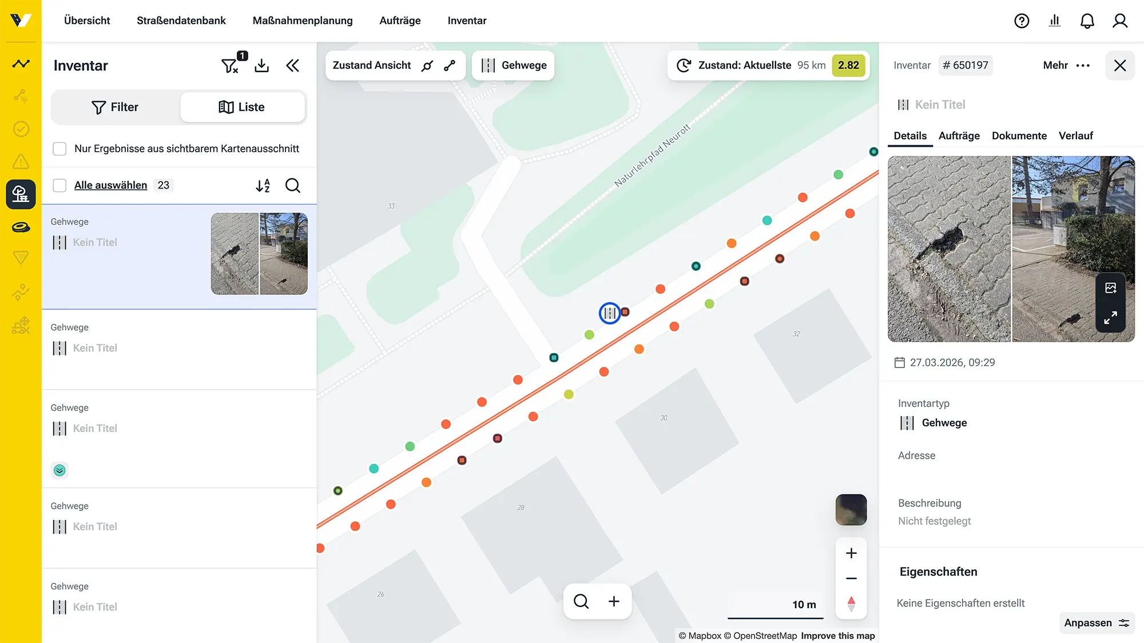Image resolution: width=1144 pixels, height=643 pixels.
Task: Click the map search magnifier button
Action: pos(581,601)
